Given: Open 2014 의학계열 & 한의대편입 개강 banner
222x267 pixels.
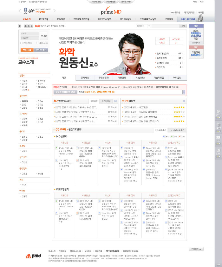Looking at the screenshot, I should [196, 34].
